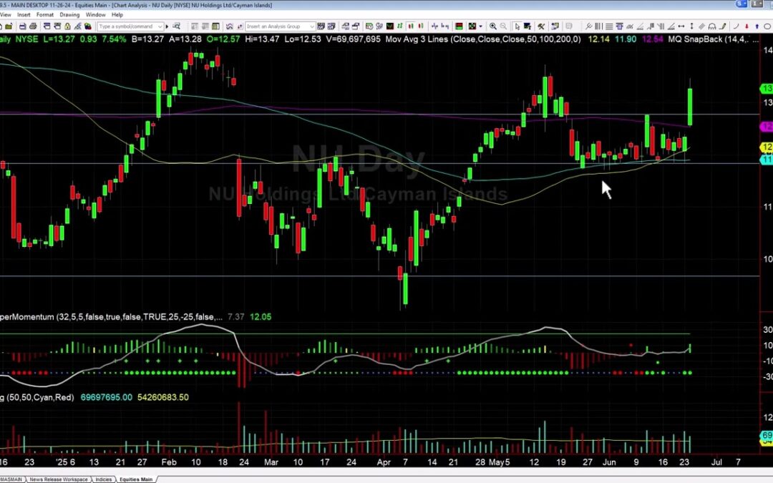Click the May5 date label on time axis
Viewport: 773px width, 483px height.
tap(500, 462)
